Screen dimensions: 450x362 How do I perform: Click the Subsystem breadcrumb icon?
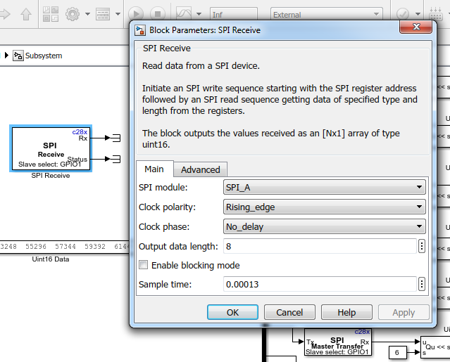(18, 56)
